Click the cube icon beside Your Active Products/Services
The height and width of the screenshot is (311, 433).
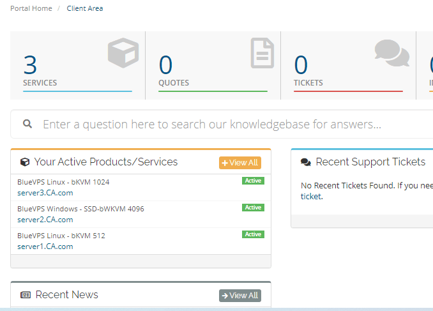[x=25, y=162]
